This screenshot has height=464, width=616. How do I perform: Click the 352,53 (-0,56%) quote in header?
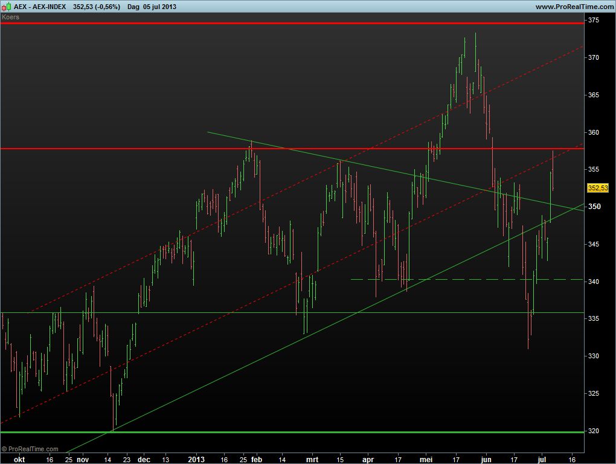point(96,6)
